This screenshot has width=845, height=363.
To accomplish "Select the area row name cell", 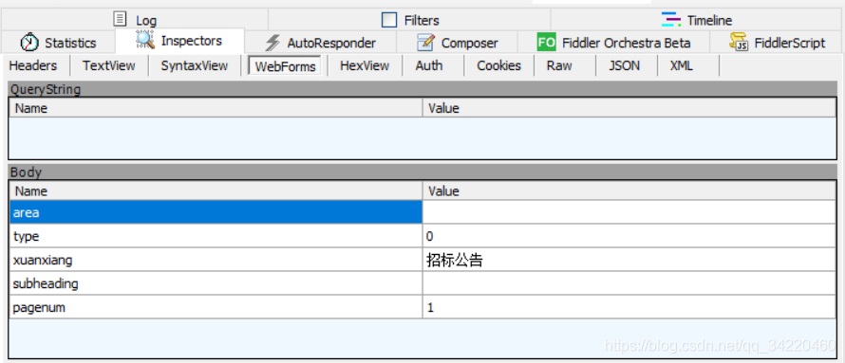I will tap(216, 212).
